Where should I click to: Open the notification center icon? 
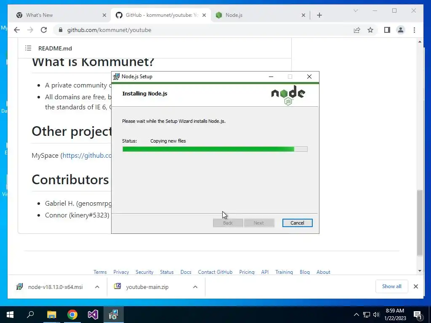click(418, 315)
